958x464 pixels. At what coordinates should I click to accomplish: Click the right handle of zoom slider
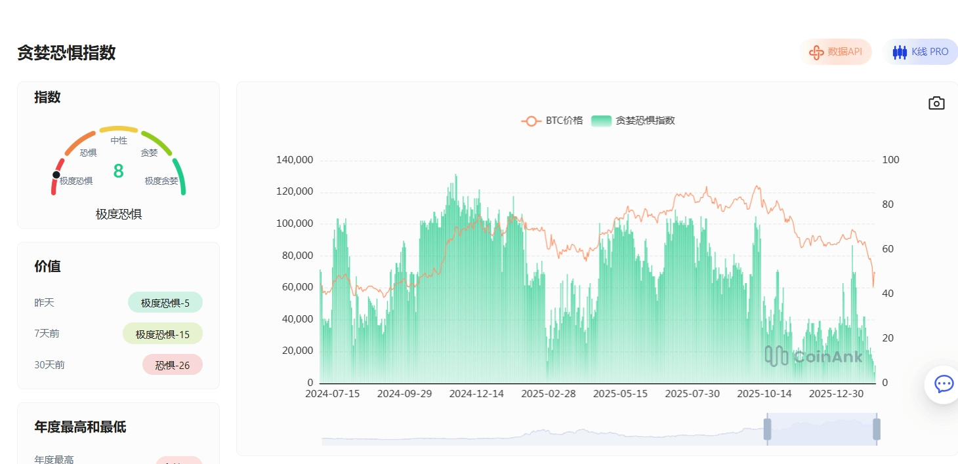pos(876,429)
